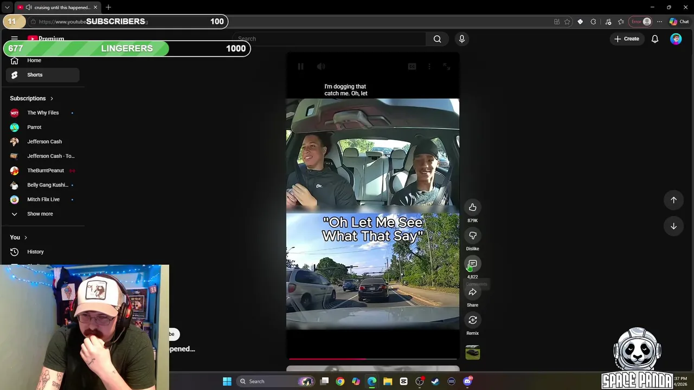Screen dimensions: 694x390
Task: Open CapCut from the taskbar
Action: click(x=403, y=381)
